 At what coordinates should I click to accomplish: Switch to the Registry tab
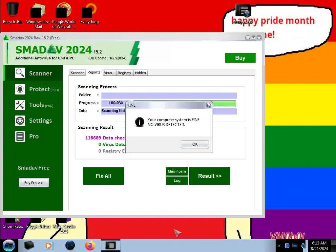(124, 73)
